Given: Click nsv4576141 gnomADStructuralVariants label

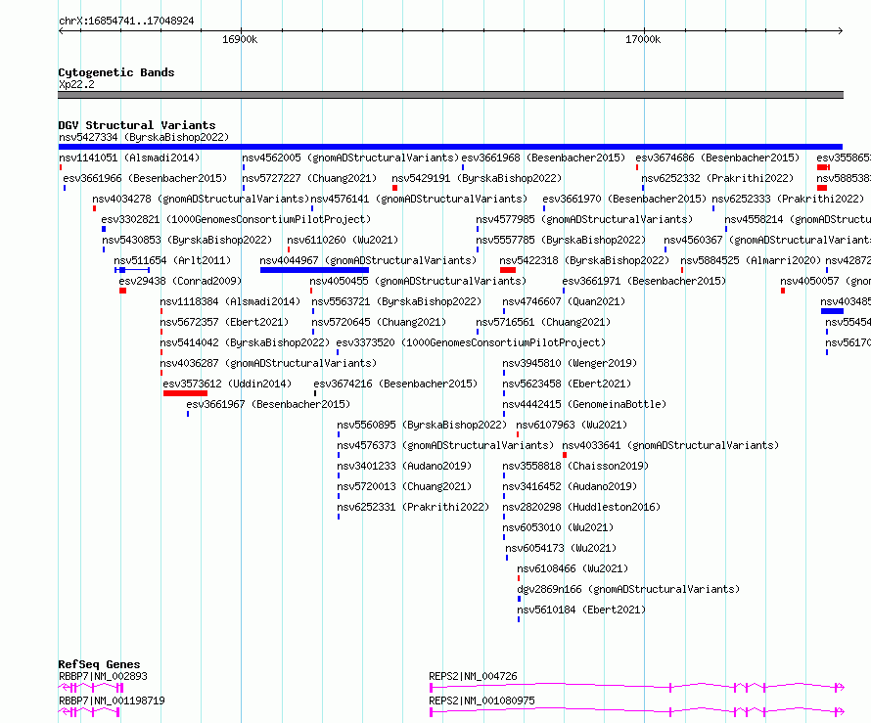Looking at the screenshot, I should click(x=419, y=199).
